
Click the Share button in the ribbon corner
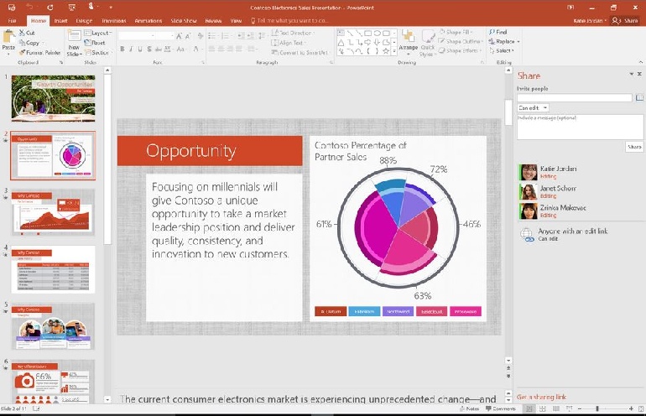tap(625, 20)
